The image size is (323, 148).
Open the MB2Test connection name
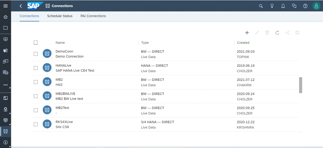(62, 108)
